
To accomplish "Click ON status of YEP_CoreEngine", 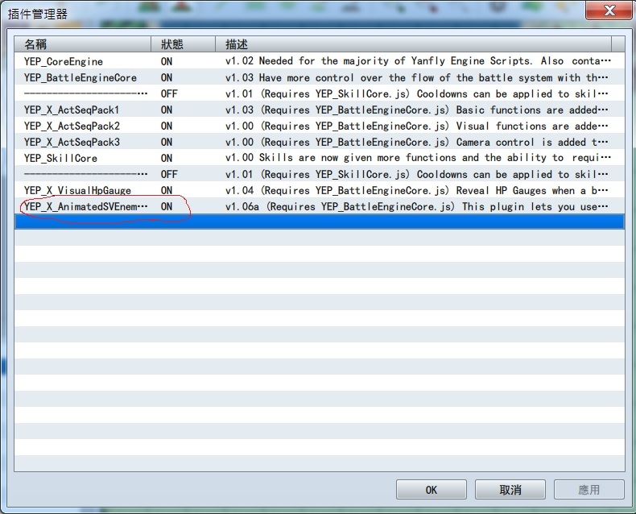I will pyautogui.click(x=167, y=61).
